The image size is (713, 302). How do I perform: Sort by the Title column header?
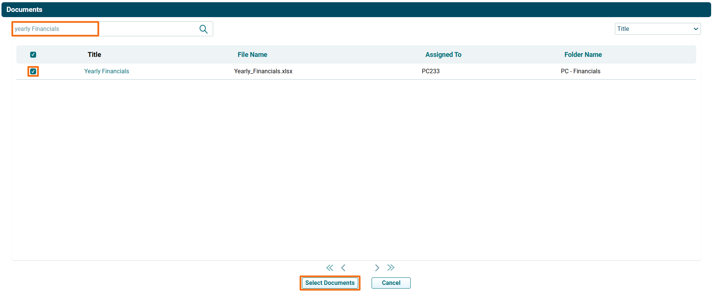click(94, 55)
